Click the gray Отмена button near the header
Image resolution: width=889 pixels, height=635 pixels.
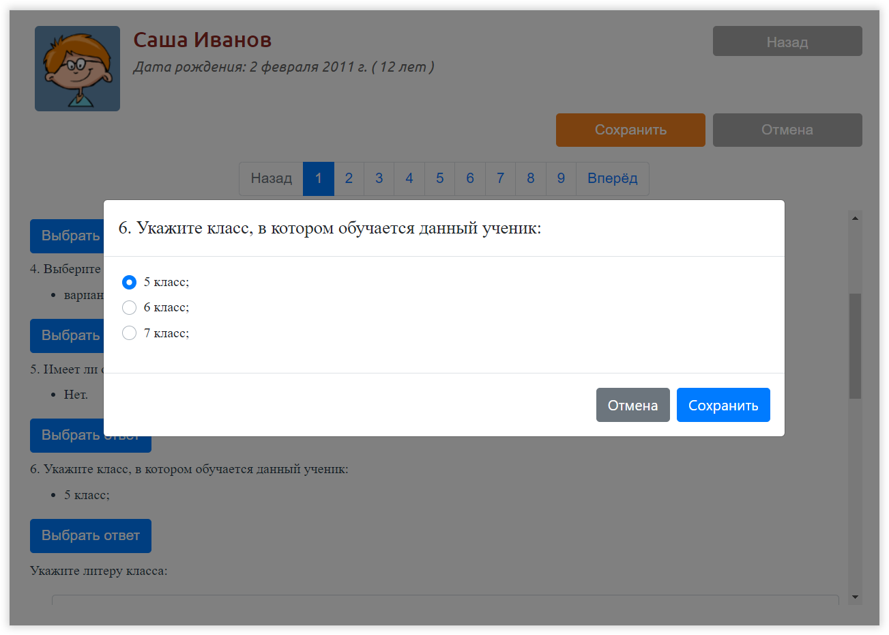tap(787, 130)
